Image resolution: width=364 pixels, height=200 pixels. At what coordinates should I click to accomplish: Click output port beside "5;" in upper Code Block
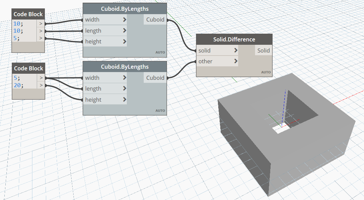click(x=40, y=38)
